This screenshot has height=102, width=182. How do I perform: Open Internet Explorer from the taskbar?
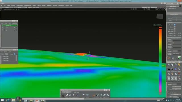pos(8,100)
